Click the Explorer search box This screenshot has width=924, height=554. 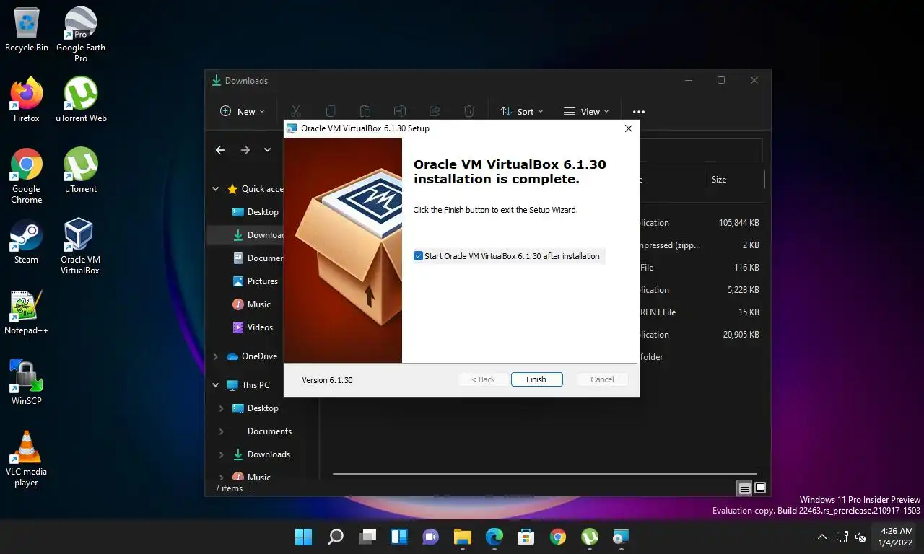point(701,150)
